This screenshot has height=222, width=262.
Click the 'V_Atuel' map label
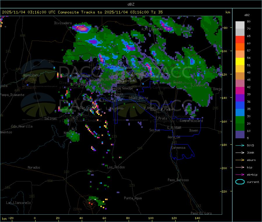click(149, 108)
